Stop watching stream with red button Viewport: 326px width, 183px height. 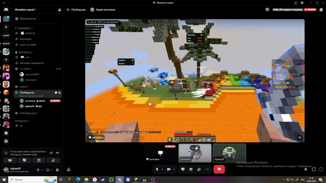219,169
